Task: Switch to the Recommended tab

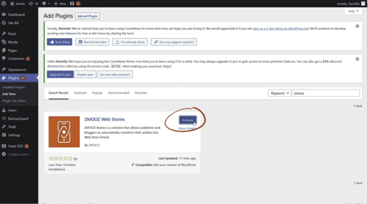Action: pos(119,93)
